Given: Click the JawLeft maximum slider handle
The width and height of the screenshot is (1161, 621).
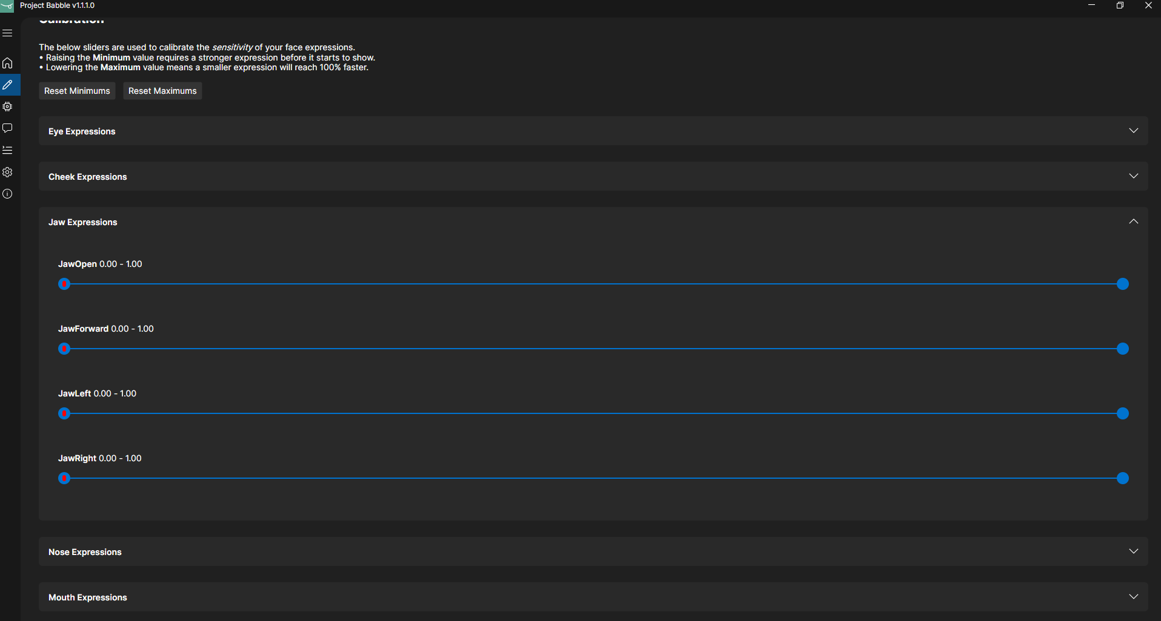Looking at the screenshot, I should tap(1122, 413).
